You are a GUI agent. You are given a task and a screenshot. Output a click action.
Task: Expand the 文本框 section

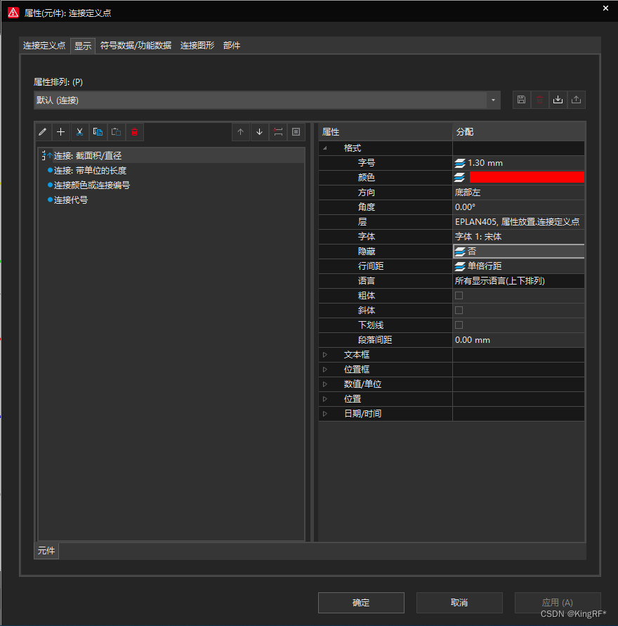325,355
